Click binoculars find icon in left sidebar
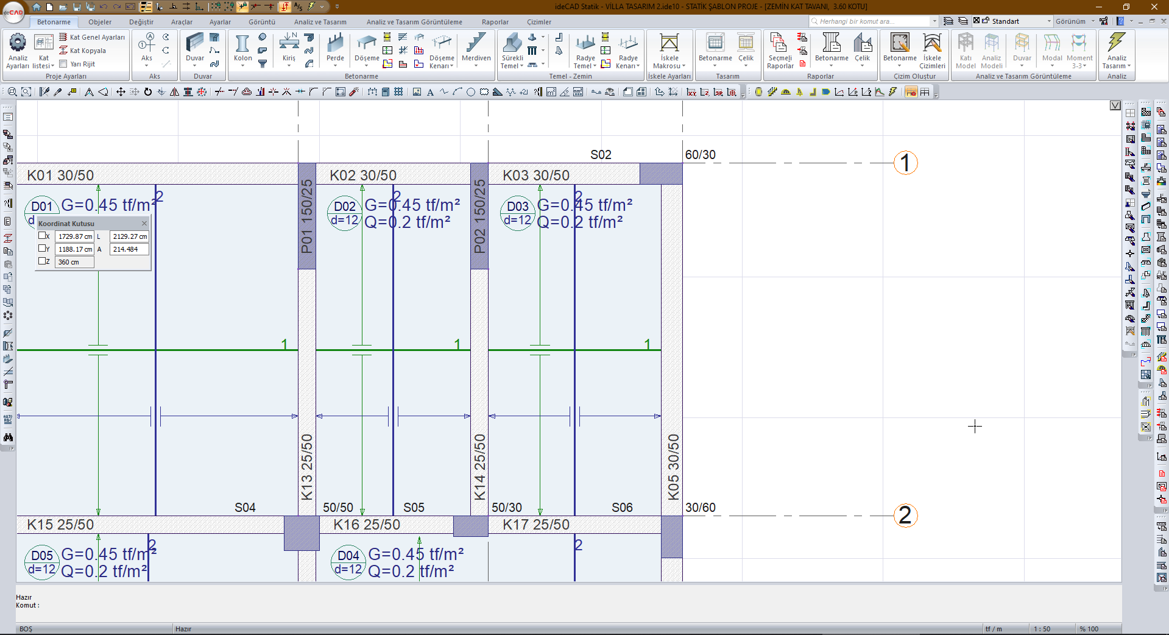The height and width of the screenshot is (635, 1169). (x=8, y=438)
